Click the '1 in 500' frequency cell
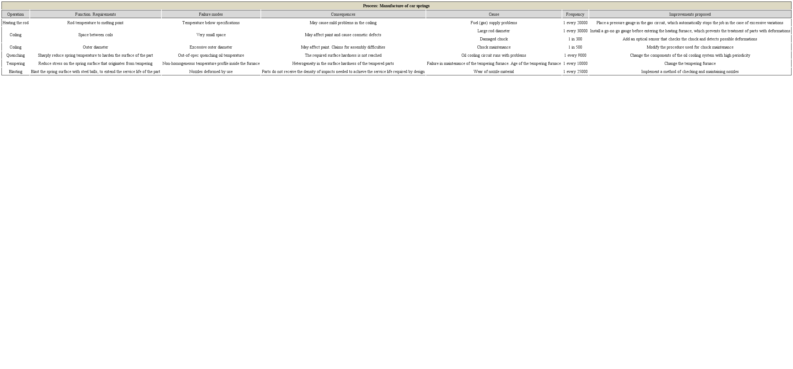 point(575,47)
